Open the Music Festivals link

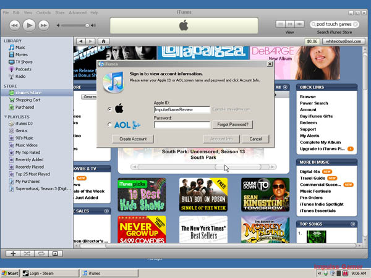point(315,192)
